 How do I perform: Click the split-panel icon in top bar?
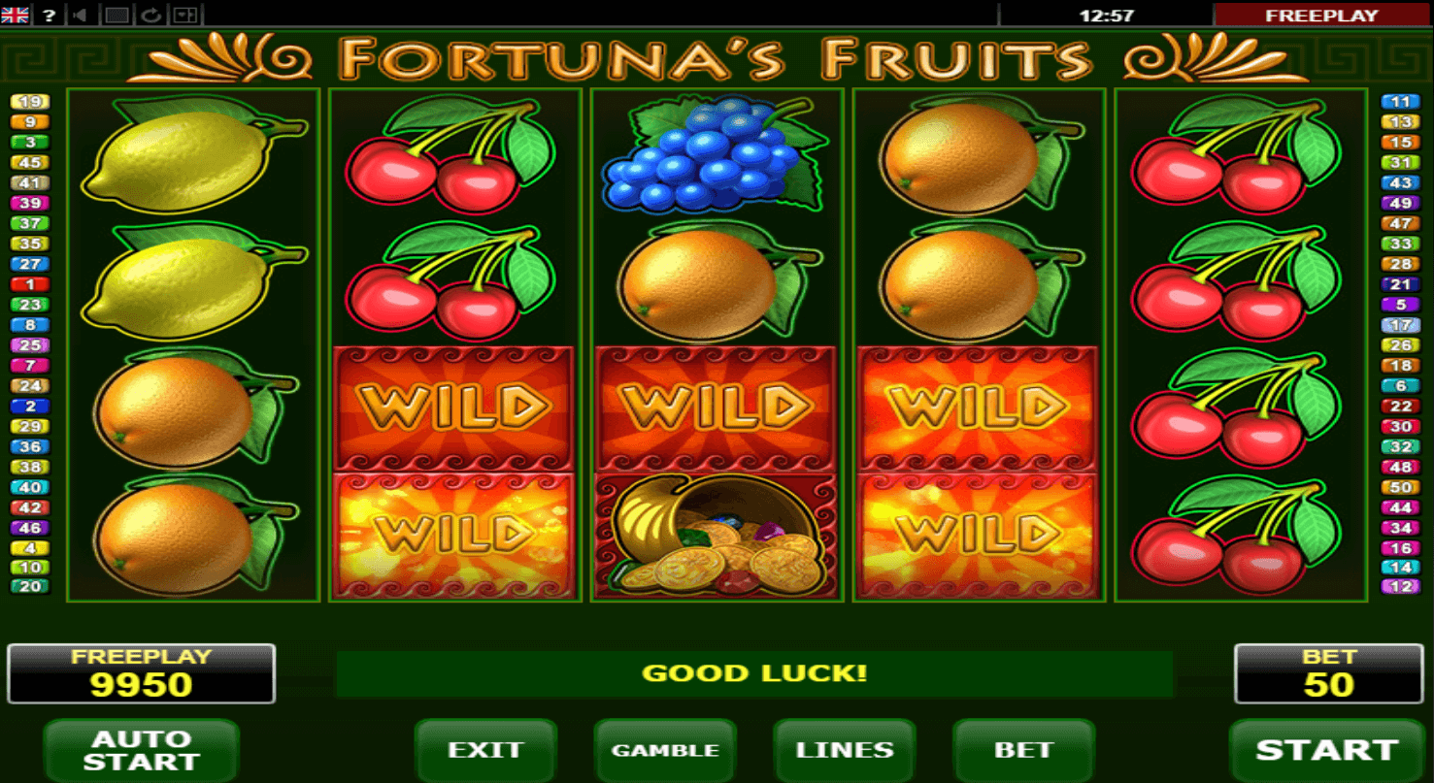click(x=184, y=15)
